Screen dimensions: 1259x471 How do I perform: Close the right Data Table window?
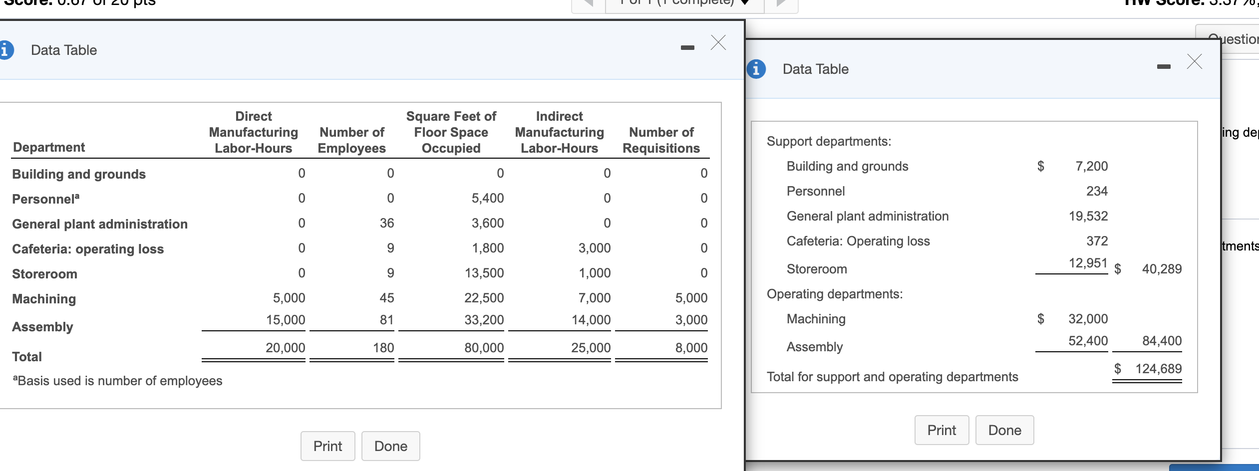click(1195, 62)
